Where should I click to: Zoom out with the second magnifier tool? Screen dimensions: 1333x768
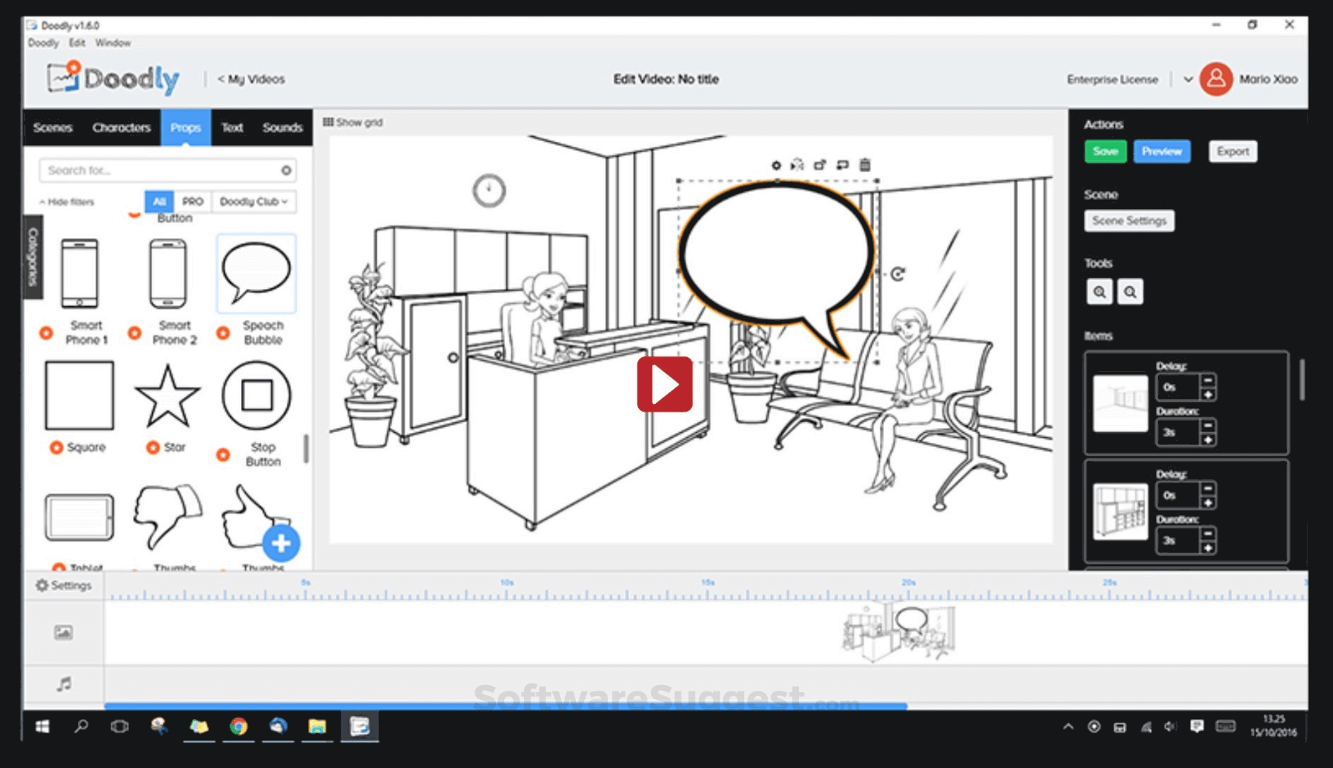(1130, 292)
